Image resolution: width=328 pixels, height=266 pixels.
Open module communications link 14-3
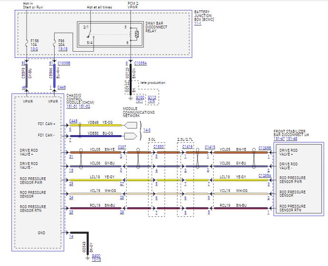point(147,130)
